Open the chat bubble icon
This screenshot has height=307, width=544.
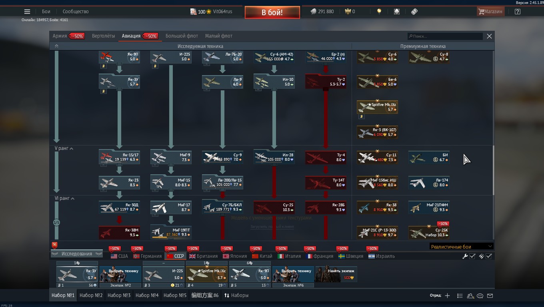coord(480,296)
